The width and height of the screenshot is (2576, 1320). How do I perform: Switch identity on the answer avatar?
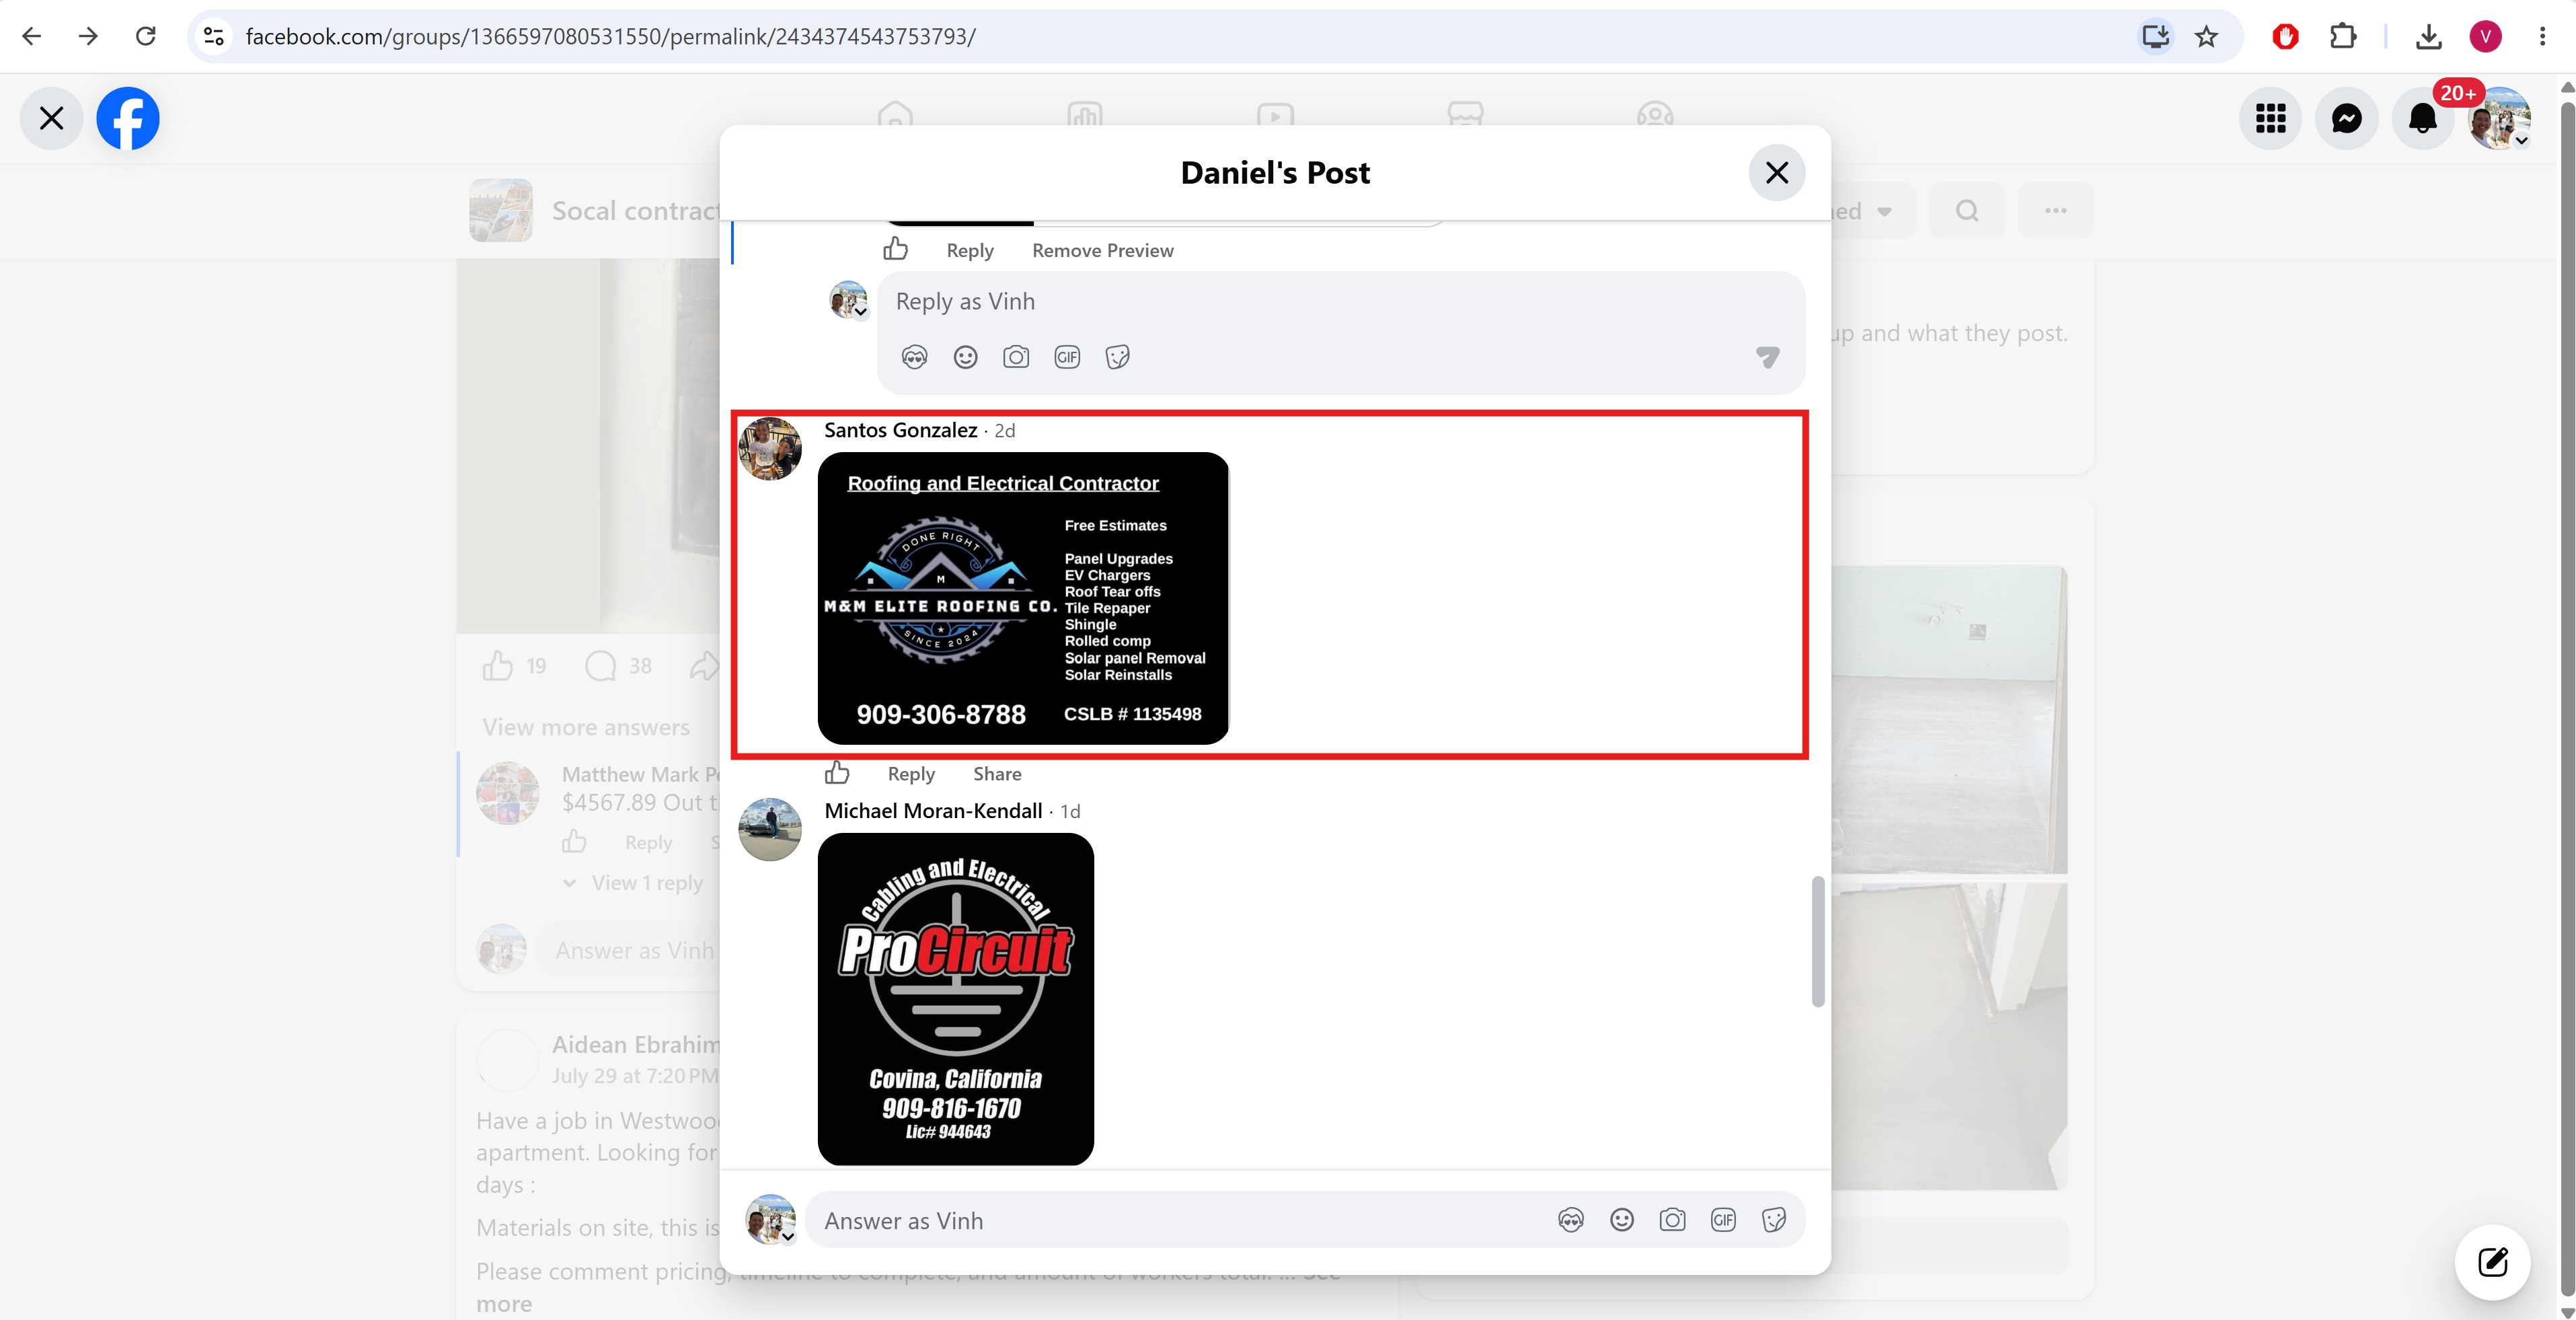point(770,1219)
